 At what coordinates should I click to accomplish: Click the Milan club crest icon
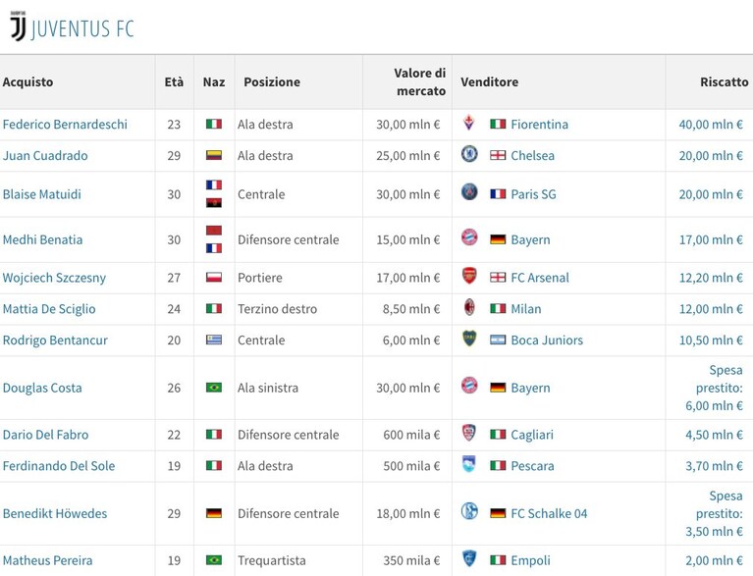coord(469,307)
